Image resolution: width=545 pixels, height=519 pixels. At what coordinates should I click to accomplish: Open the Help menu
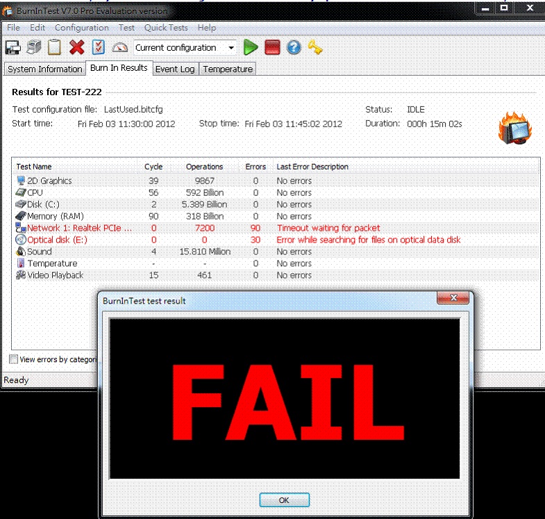coord(207,28)
